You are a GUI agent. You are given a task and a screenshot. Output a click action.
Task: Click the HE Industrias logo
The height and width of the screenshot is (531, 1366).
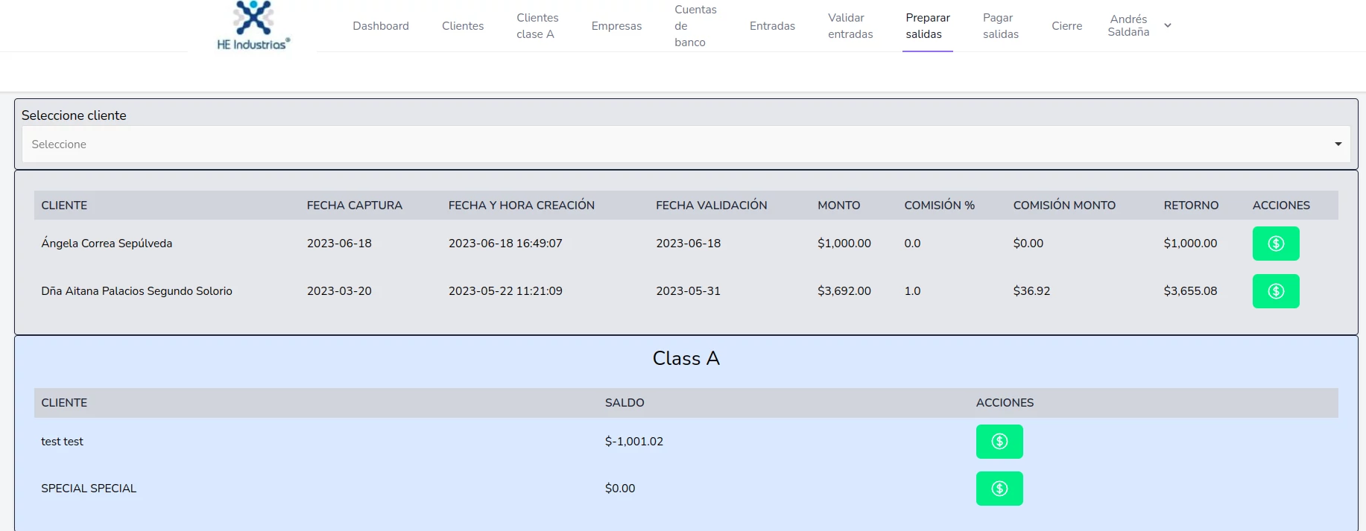(253, 26)
